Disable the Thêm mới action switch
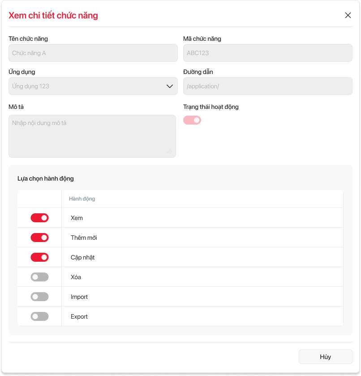 (39, 238)
